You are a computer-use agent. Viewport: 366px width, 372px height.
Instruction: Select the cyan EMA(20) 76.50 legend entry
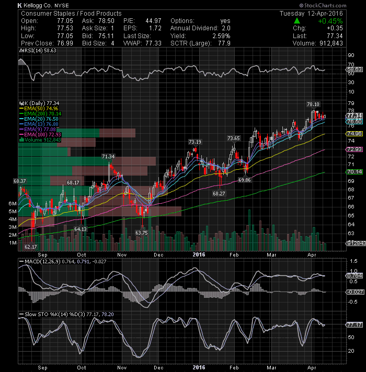[39, 119]
